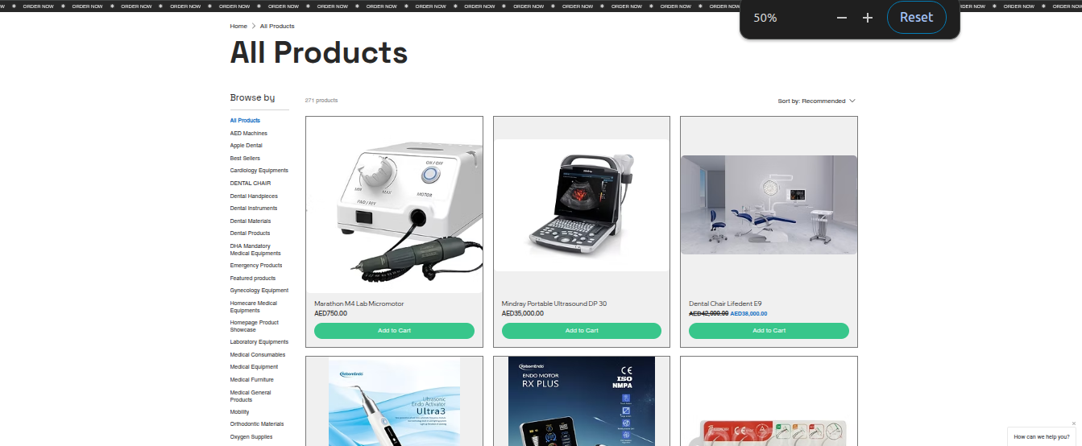This screenshot has height=446, width=1082.
Task: Select the Best Sellers category
Action: pos(245,159)
